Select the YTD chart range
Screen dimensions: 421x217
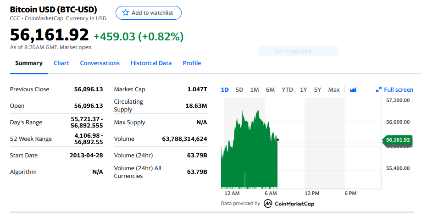coord(287,90)
